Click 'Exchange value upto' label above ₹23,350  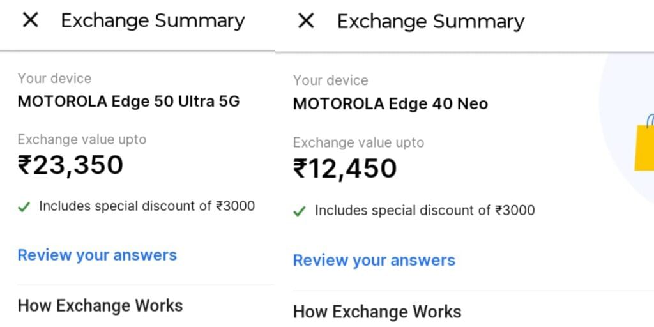pos(82,139)
